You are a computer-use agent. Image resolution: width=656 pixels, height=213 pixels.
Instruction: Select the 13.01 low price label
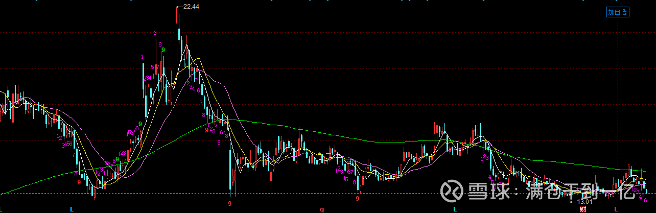[584, 202]
